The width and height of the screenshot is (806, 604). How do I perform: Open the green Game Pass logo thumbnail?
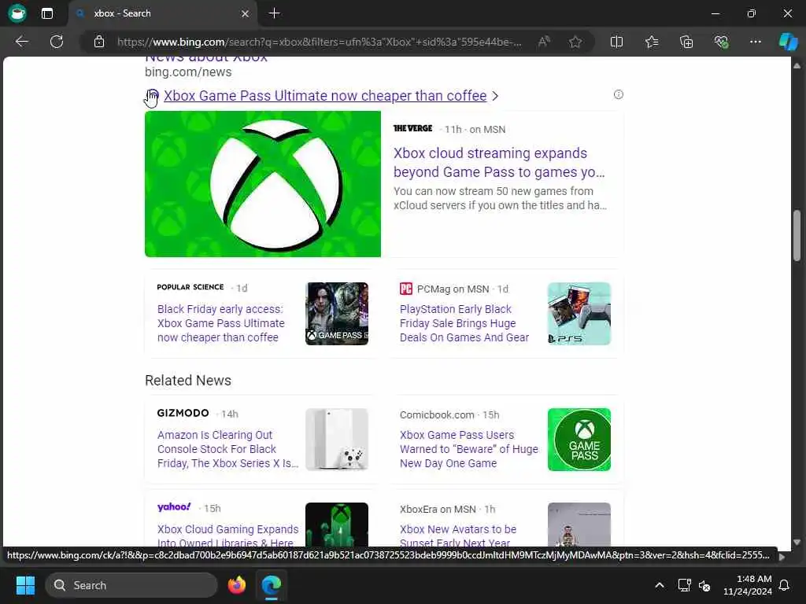[579, 440]
